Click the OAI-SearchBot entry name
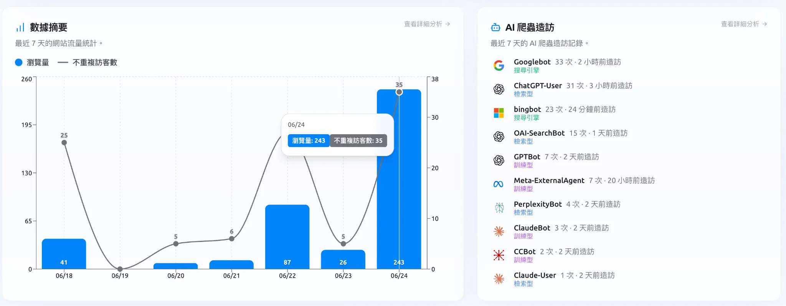Screen dimensions: 786x306 coord(539,133)
